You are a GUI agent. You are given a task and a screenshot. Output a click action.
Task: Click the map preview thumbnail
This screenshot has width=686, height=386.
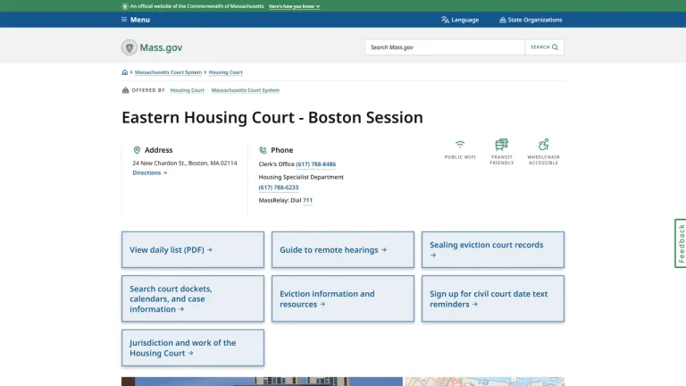[x=484, y=382]
